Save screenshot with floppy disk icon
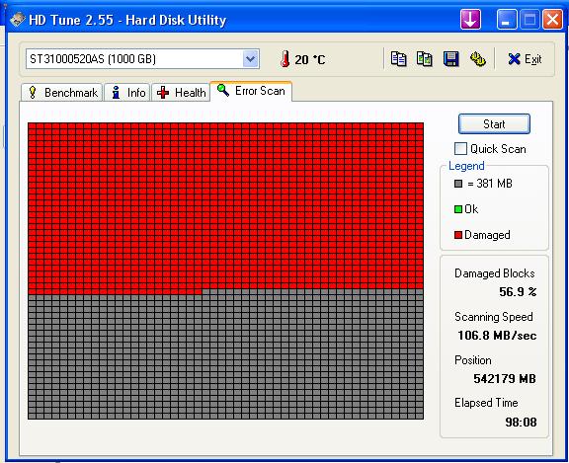 click(x=451, y=59)
